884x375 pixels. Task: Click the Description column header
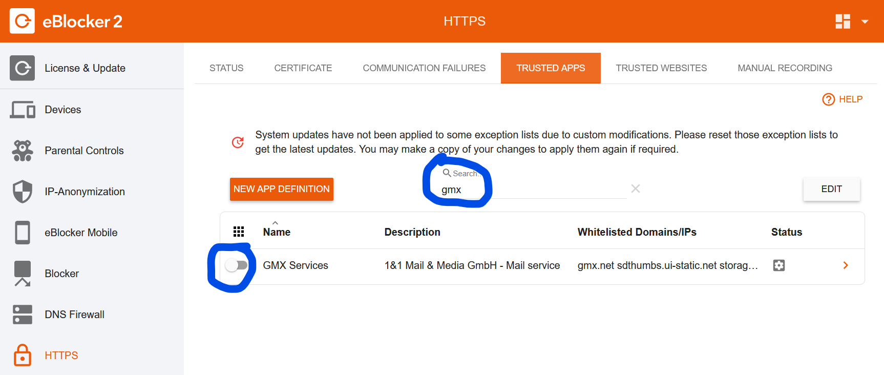coord(412,232)
